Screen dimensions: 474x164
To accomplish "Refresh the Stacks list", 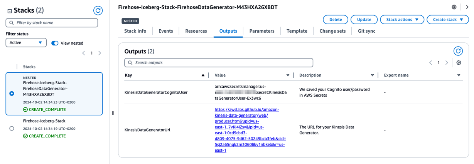I will [98, 10].
